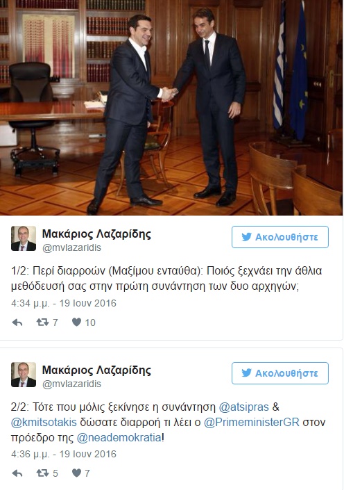This screenshot has width=344, height=490.
Task: Open the profile avatar on the first tweet
Action: [24, 238]
